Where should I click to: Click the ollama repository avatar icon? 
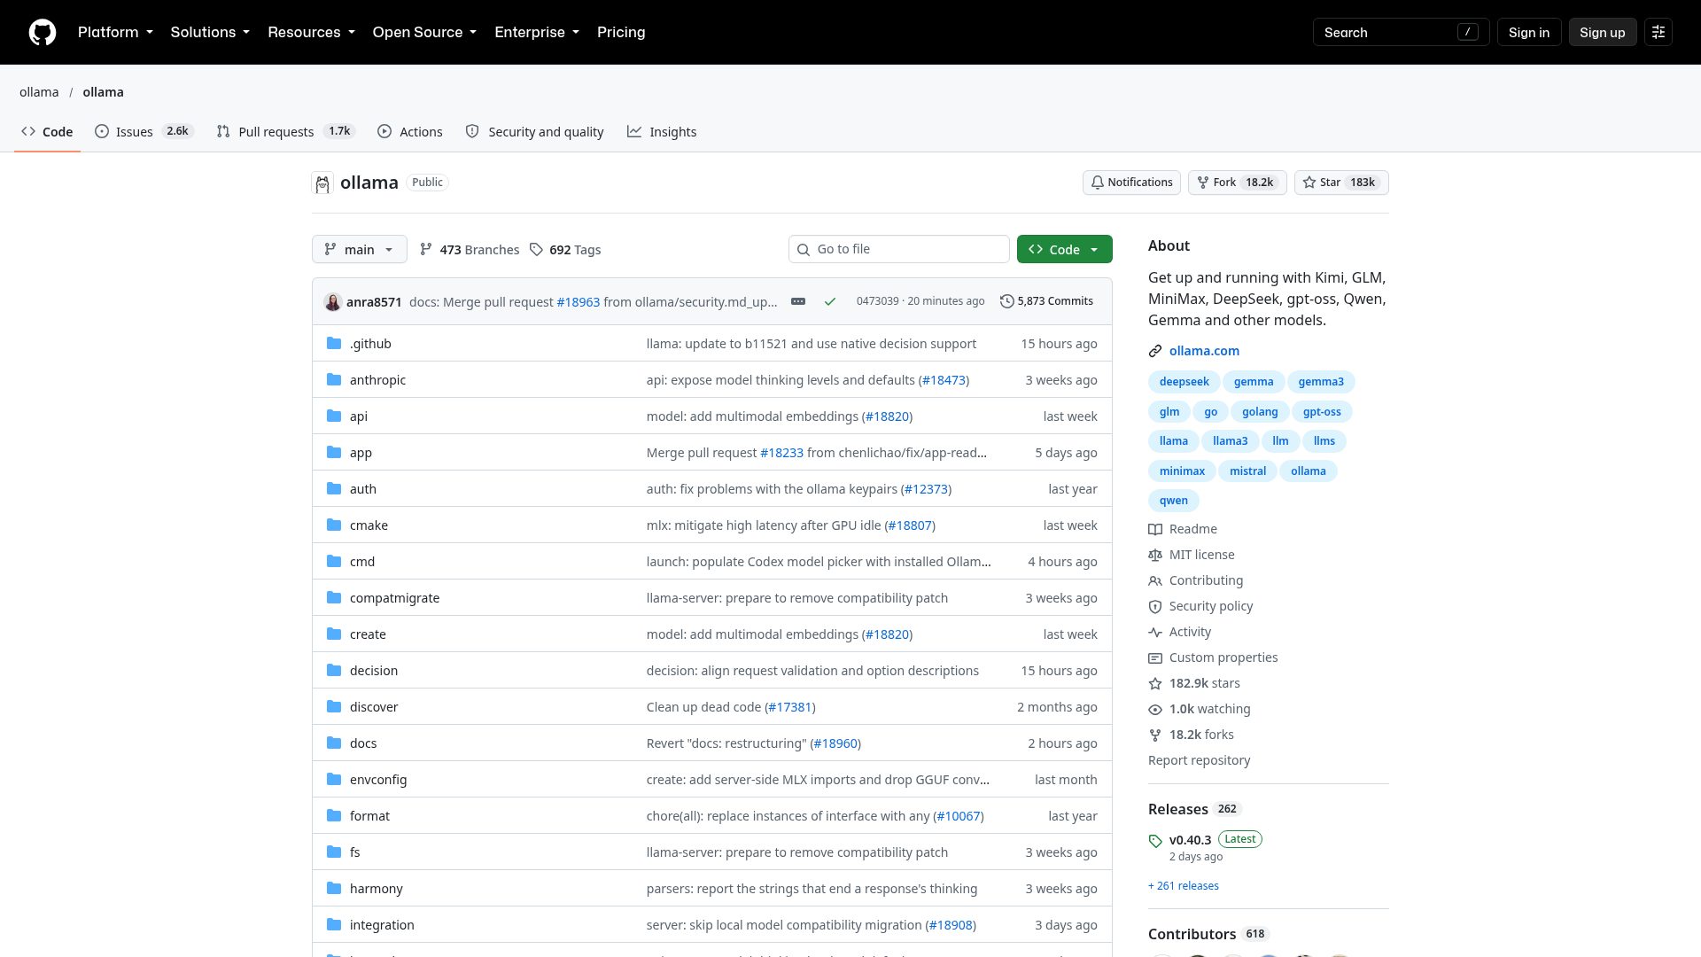[x=322, y=183]
